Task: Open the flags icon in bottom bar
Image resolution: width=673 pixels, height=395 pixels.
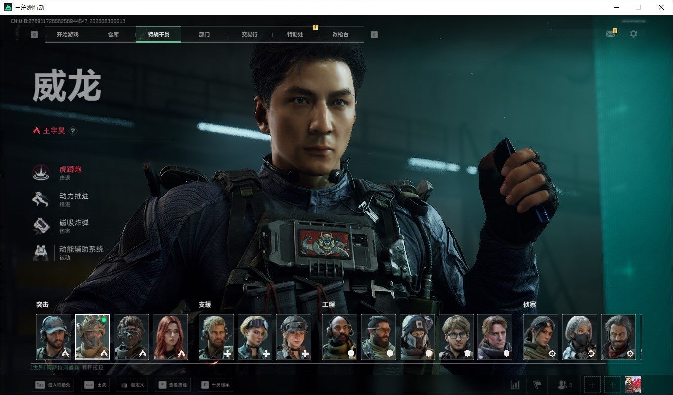Action: coord(537,385)
